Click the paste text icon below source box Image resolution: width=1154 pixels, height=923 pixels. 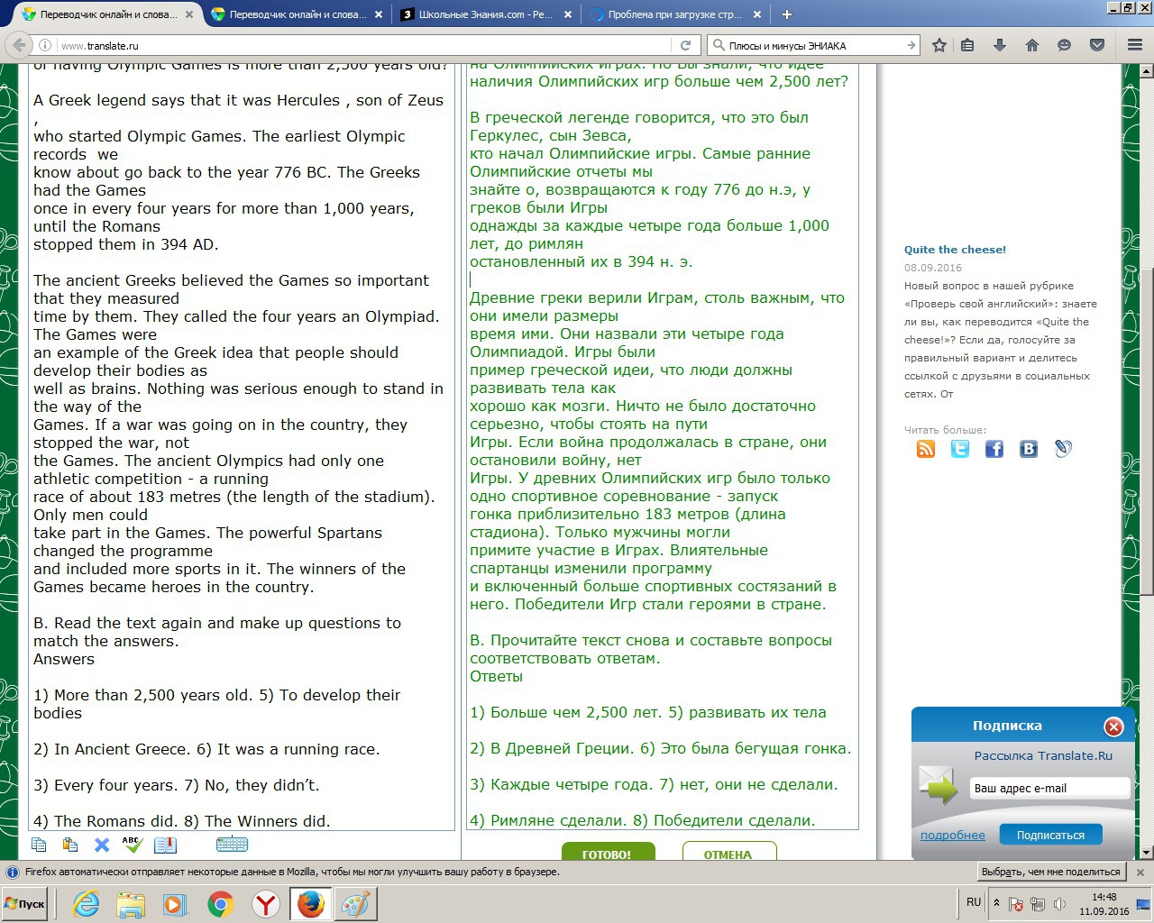pos(70,845)
